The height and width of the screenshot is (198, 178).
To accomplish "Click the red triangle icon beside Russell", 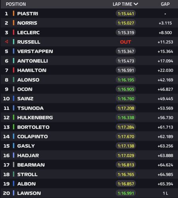I will [x=7, y=42].
